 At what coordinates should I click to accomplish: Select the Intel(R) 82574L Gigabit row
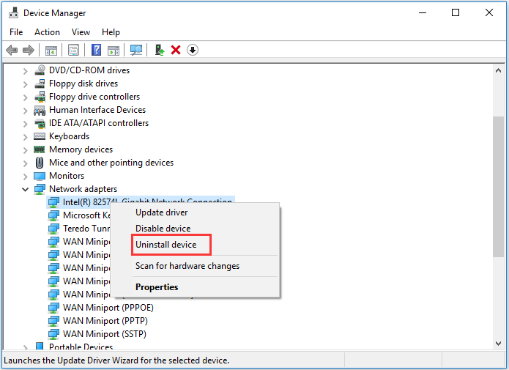141,201
